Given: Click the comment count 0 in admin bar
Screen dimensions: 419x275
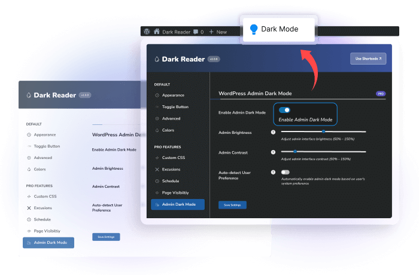Looking at the screenshot, I should tap(202, 32).
